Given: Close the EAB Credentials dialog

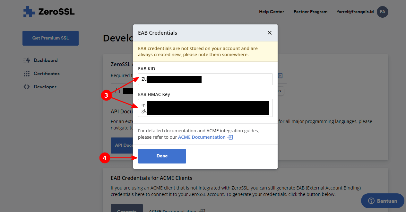Looking at the screenshot, I should [270, 33].
